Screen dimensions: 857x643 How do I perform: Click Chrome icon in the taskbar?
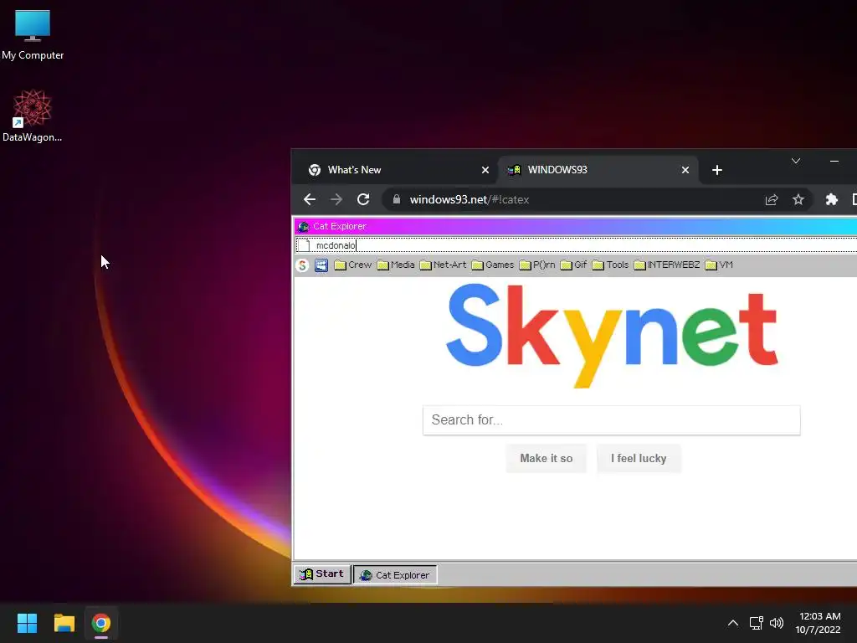click(101, 623)
